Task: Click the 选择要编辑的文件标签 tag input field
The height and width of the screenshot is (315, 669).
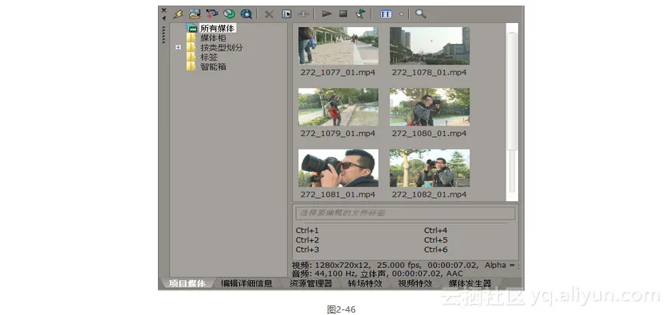Action: pos(405,213)
